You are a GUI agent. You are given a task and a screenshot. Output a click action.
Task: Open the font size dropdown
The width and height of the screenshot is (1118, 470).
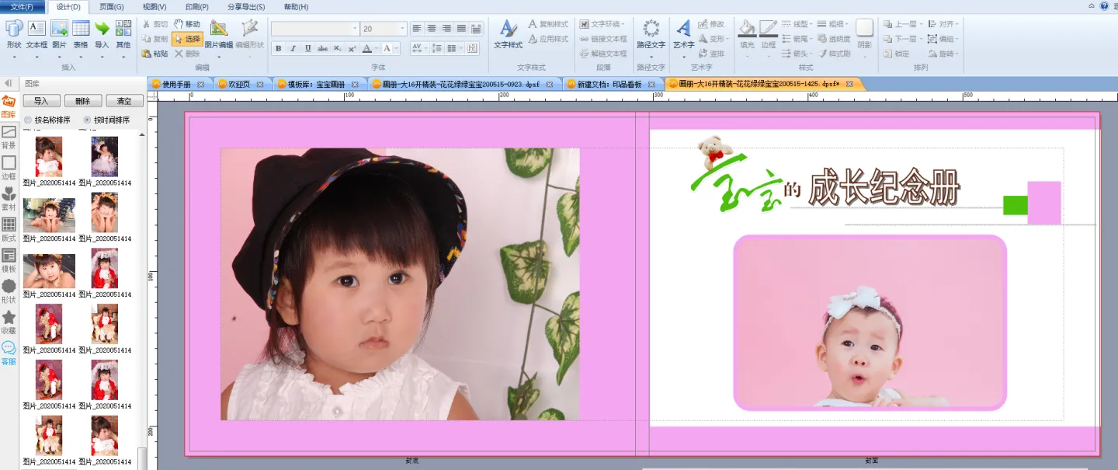(401, 29)
